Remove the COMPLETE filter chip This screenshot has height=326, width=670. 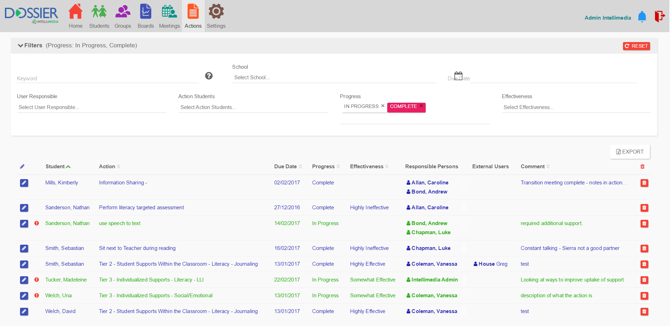click(x=421, y=106)
